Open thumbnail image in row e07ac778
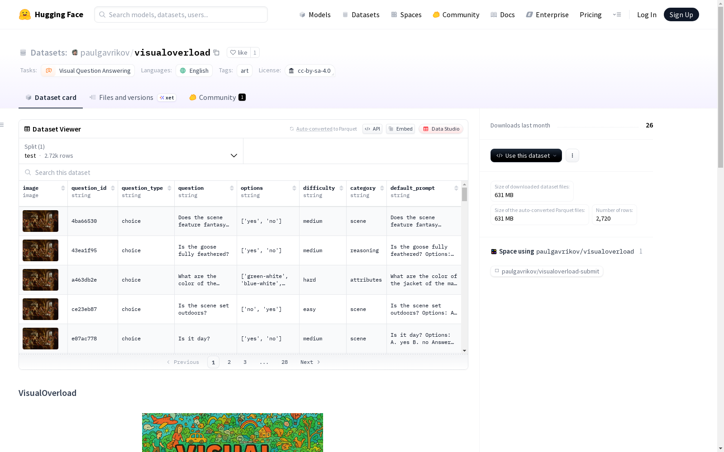Image resolution: width=724 pixels, height=452 pixels. [x=40, y=339]
